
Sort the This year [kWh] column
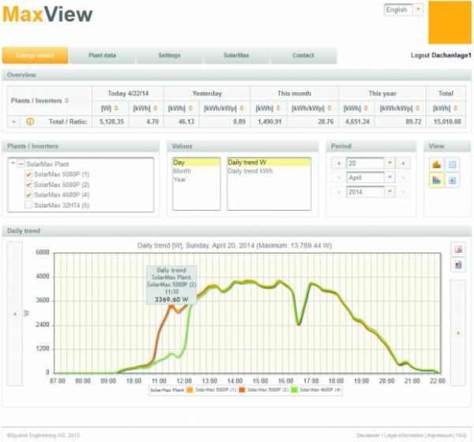tap(366, 108)
